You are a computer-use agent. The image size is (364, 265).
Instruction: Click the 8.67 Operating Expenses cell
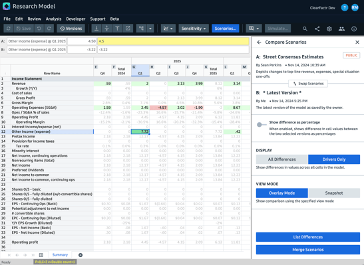coord(232,108)
